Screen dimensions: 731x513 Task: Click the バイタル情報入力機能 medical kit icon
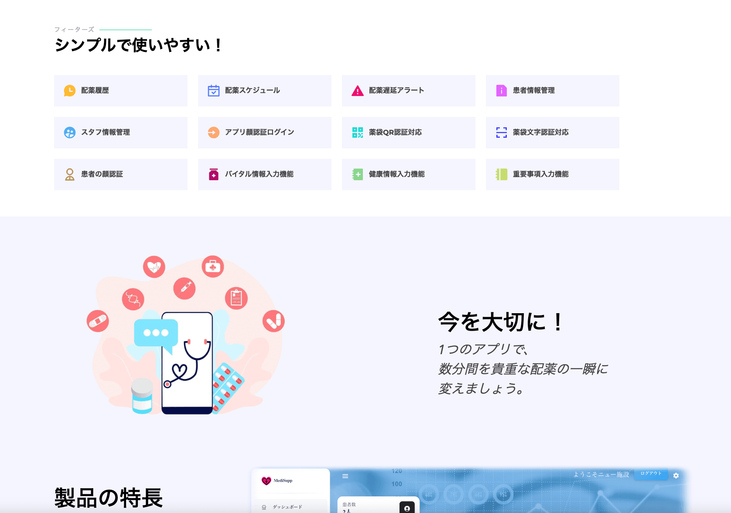coord(213,174)
